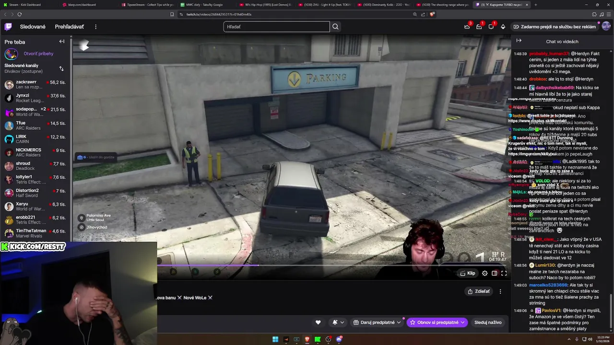The image size is (614, 345).
Task: Open zackrawrr channel in sidebar
Action: pos(36,85)
